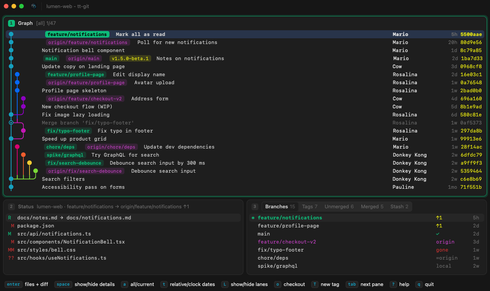
Task: Click the yellow node for 'Debounce search input by 300 ms'
Action: click(29, 163)
